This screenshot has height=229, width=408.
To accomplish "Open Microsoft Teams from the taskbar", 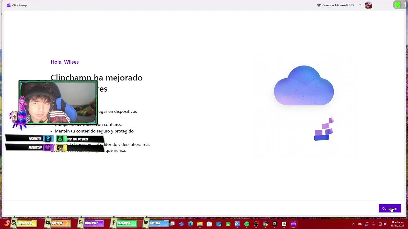I will coord(181,224).
